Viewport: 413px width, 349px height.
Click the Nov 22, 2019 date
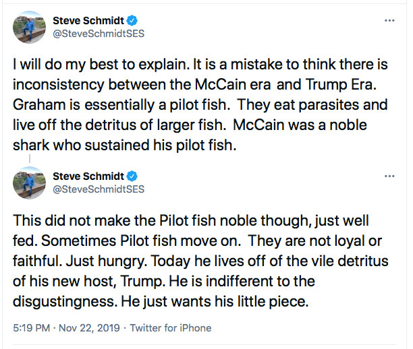pyautogui.click(x=89, y=328)
